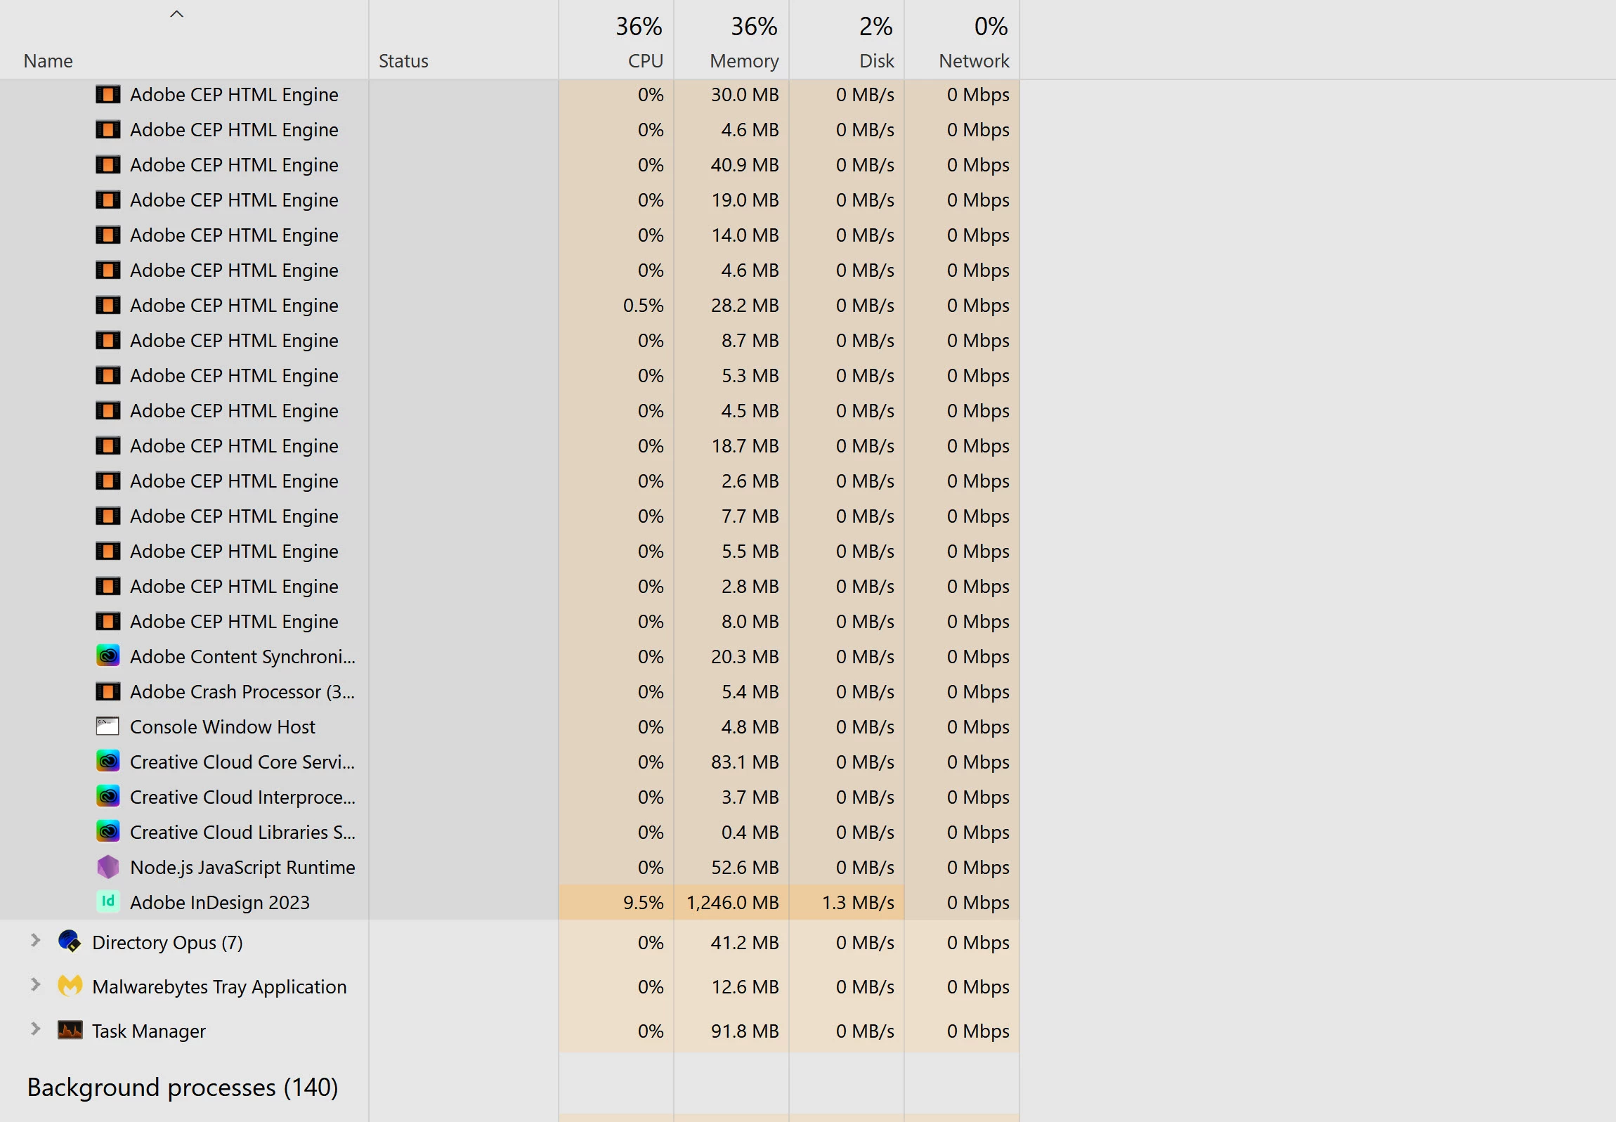
Task: Expand the Malwarebytes Tray Application group
Action: [x=35, y=985]
